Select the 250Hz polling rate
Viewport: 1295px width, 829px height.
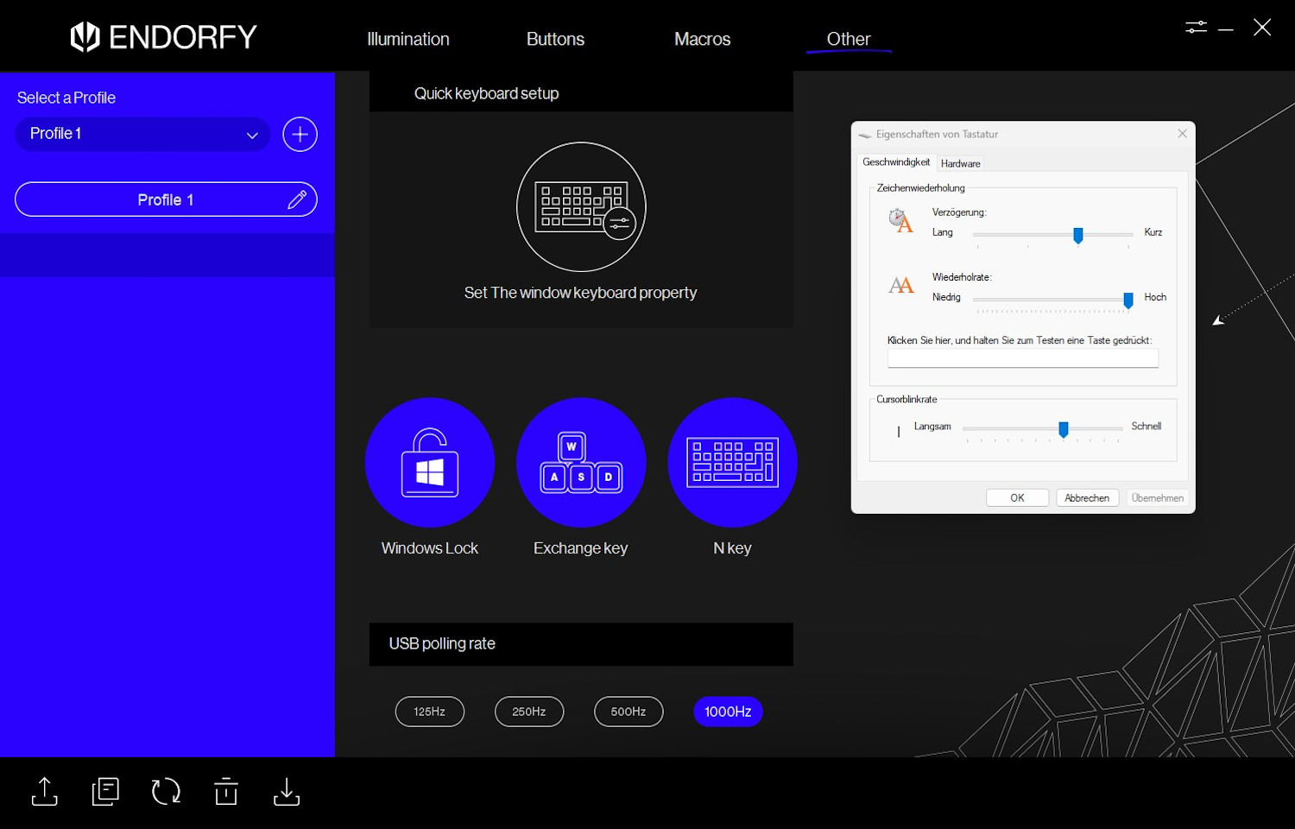coord(529,712)
